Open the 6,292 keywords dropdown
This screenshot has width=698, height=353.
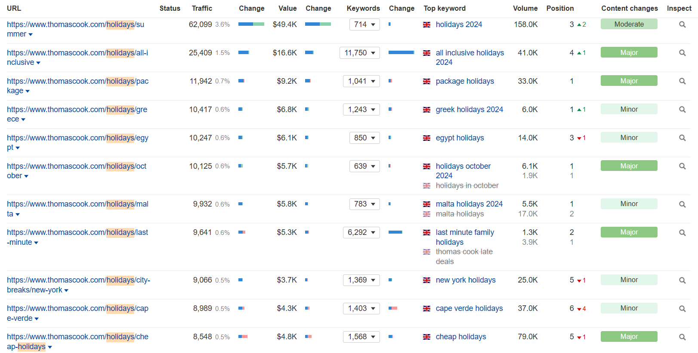click(x=361, y=232)
